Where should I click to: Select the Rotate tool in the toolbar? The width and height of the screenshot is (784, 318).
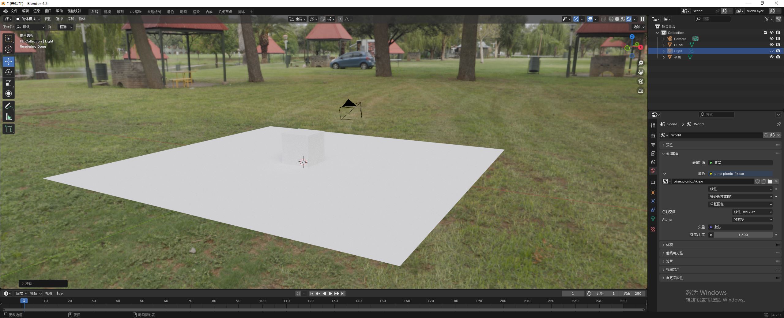click(x=9, y=72)
